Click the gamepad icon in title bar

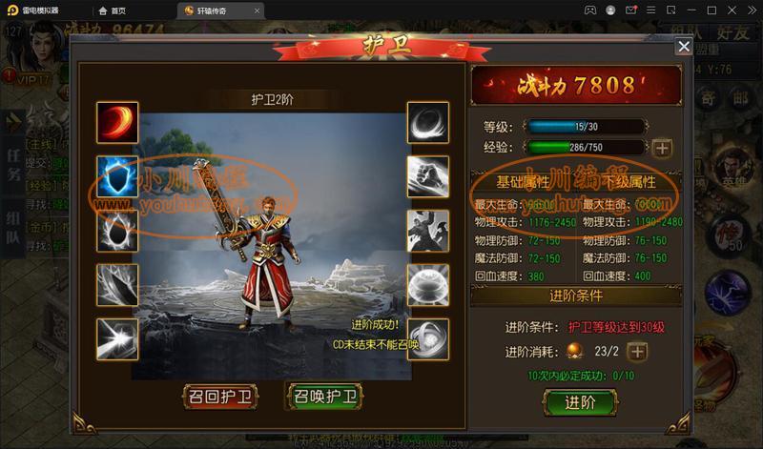589,10
